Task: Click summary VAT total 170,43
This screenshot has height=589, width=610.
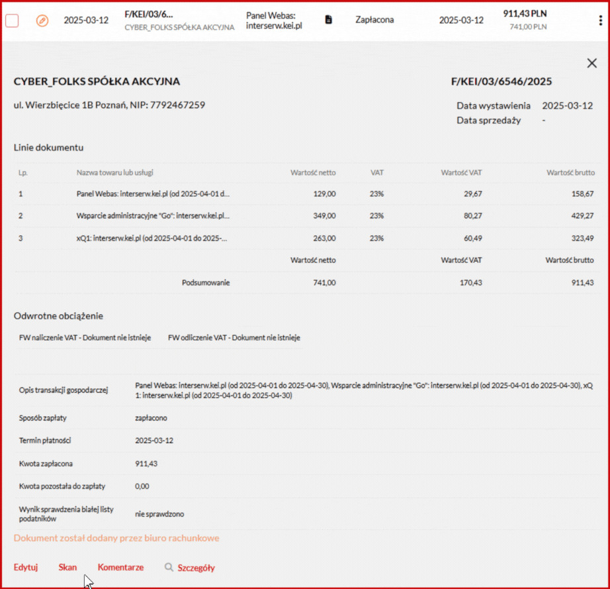Action: coord(470,282)
